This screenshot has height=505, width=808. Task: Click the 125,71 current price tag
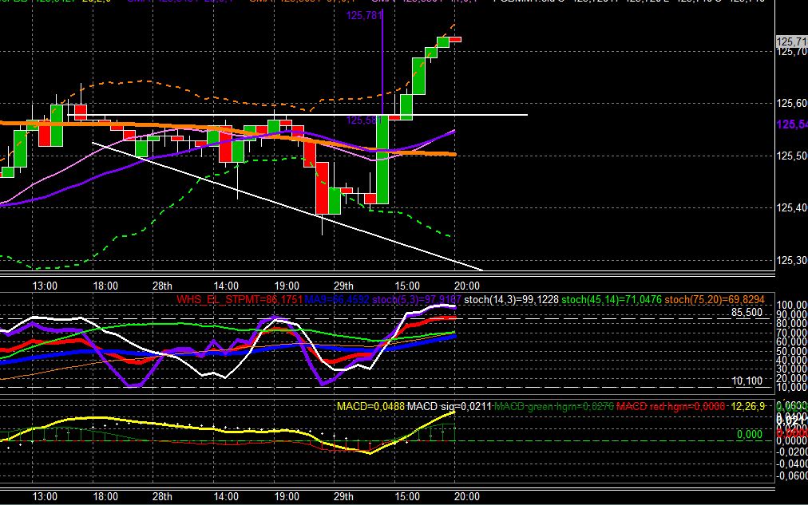[791, 41]
